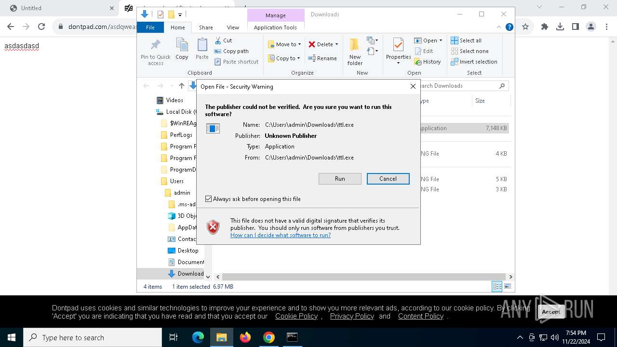Collapse the Explorer ribbon with chevron
The image size is (617, 347).
point(499,27)
